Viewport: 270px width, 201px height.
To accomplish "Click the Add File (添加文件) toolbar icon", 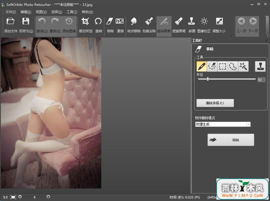I will pyautogui.click(x=11, y=21).
